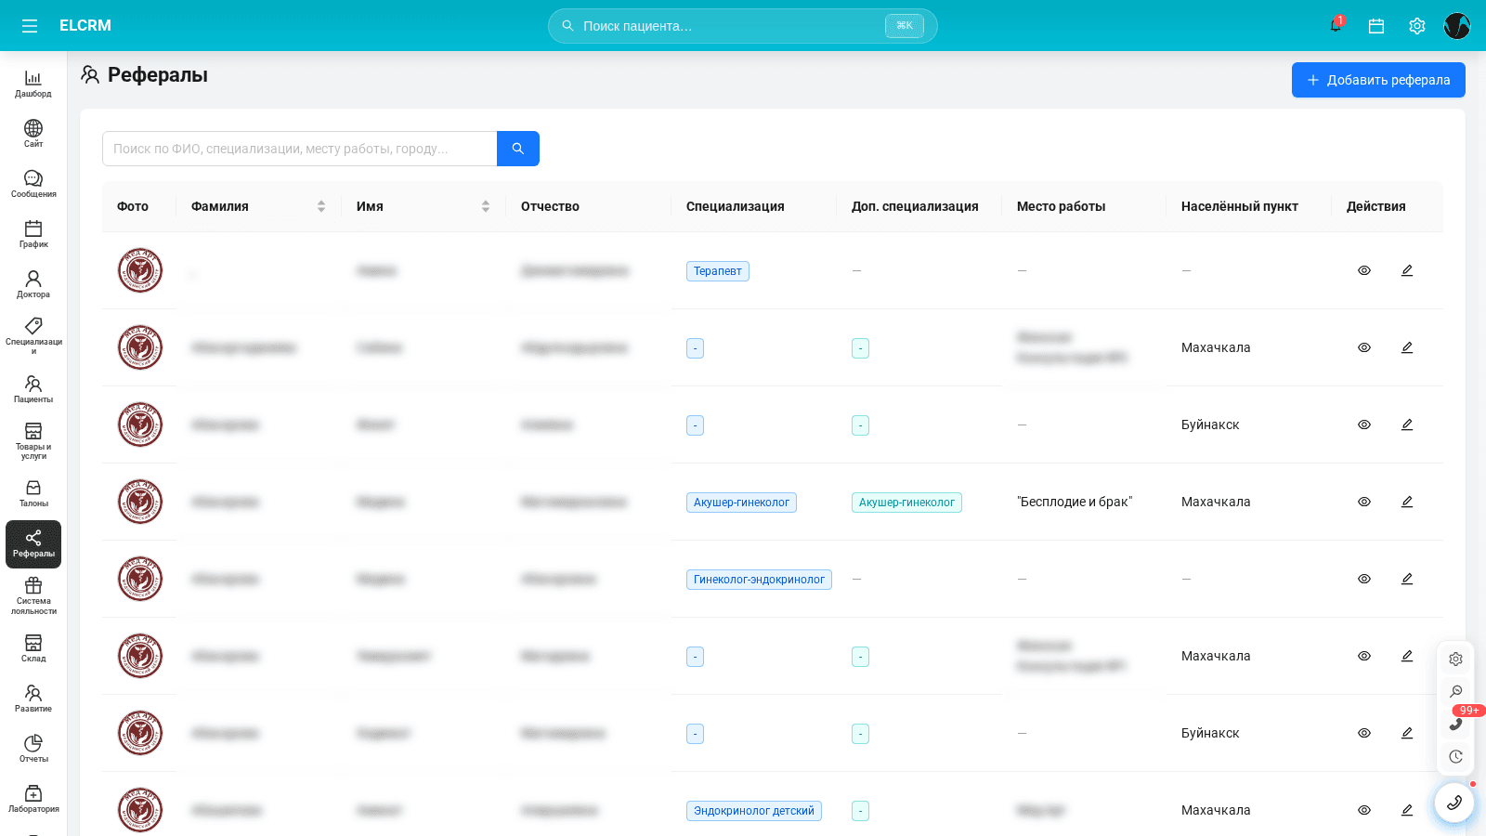Image resolution: width=1486 pixels, height=836 pixels.
Task: Edit the Терапевт referral row
Action: point(1407,270)
